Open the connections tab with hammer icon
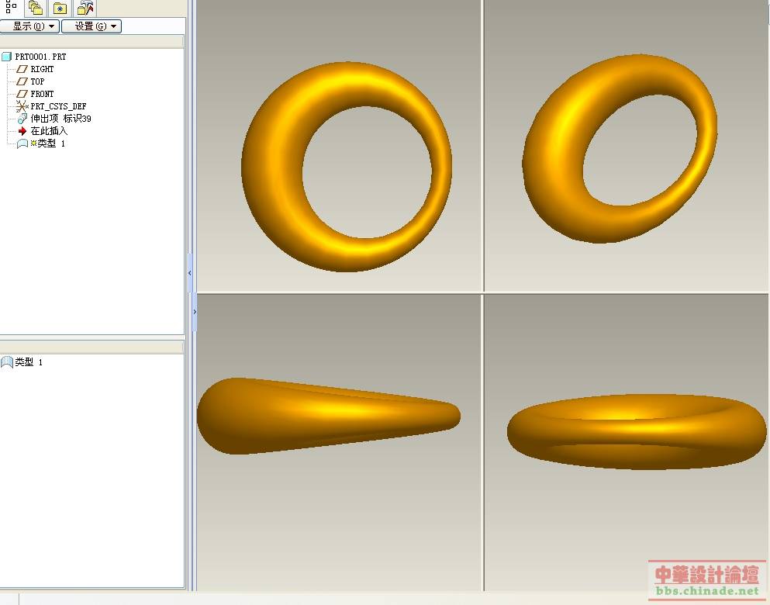Viewport: 770px width, 605px height. [x=85, y=9]
